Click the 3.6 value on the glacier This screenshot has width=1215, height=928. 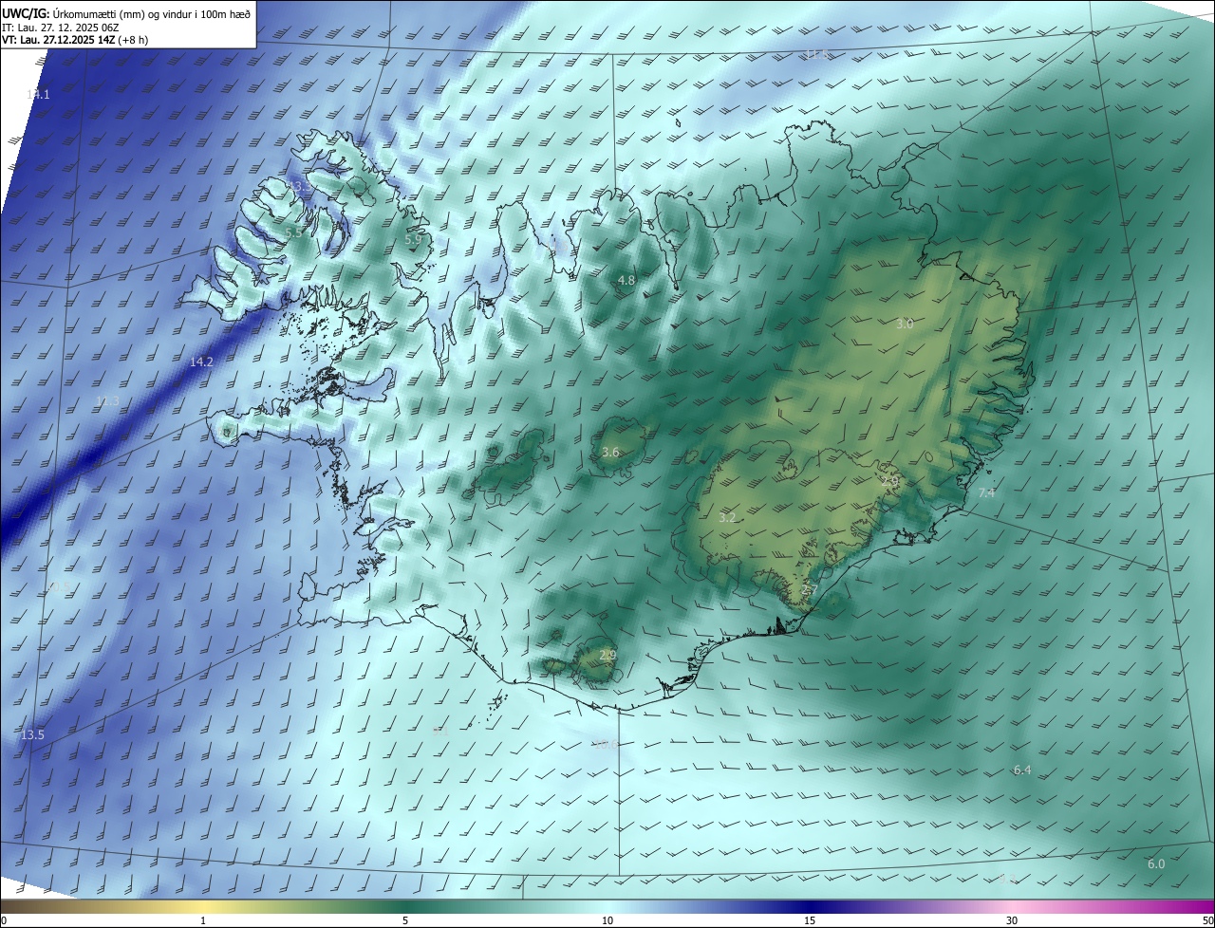coord(610,453)
